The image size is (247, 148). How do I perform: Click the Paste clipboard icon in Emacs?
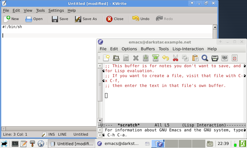pyautogui.click(x=195, y=58)
